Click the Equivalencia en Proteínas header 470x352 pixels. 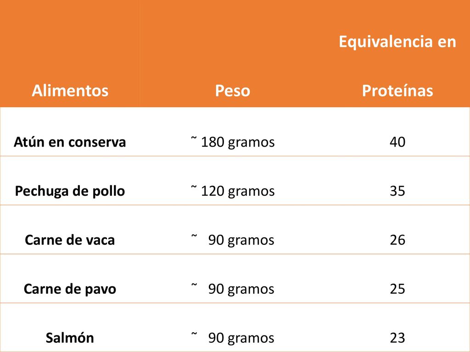[397, 66]
